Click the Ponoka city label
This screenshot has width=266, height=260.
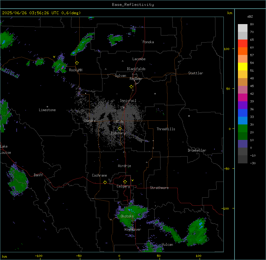(x=148, y=42)
